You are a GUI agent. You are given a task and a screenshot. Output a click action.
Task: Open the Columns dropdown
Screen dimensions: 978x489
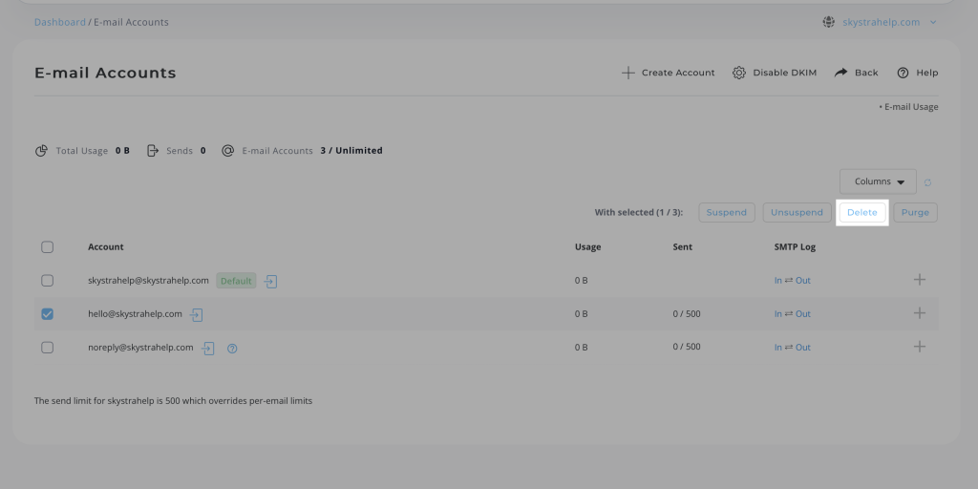(x=878, y=181)
